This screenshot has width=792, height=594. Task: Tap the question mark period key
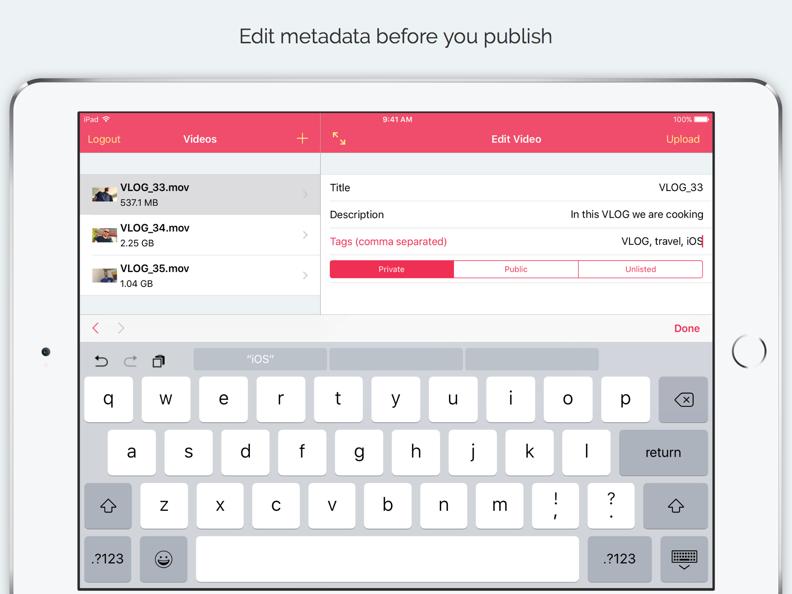[x=611, y=506]
